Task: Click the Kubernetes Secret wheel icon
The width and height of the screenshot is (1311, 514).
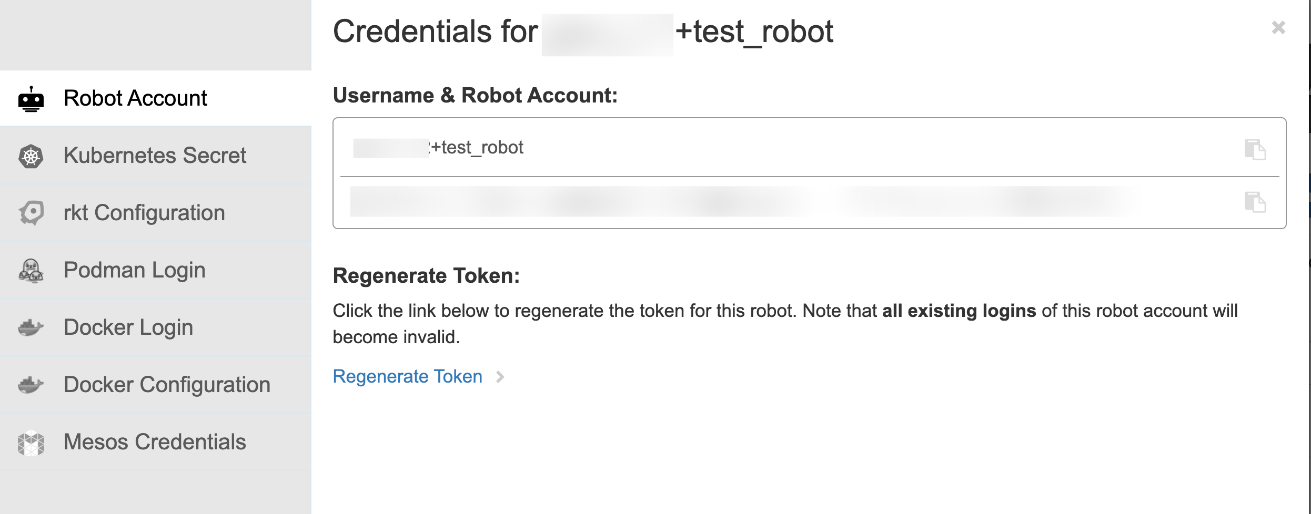Action: point(31,156)
